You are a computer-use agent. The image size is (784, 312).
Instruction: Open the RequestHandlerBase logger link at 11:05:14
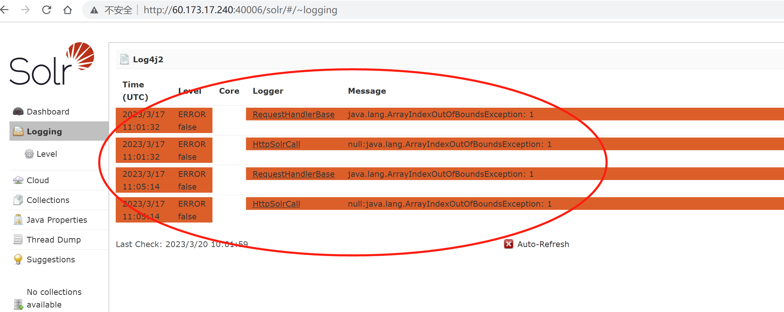pyautogui.click(x=293, y=174)
